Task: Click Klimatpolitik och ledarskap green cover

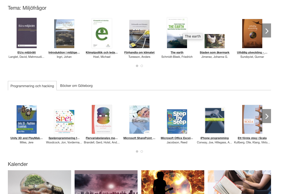Action: [102, 33]
